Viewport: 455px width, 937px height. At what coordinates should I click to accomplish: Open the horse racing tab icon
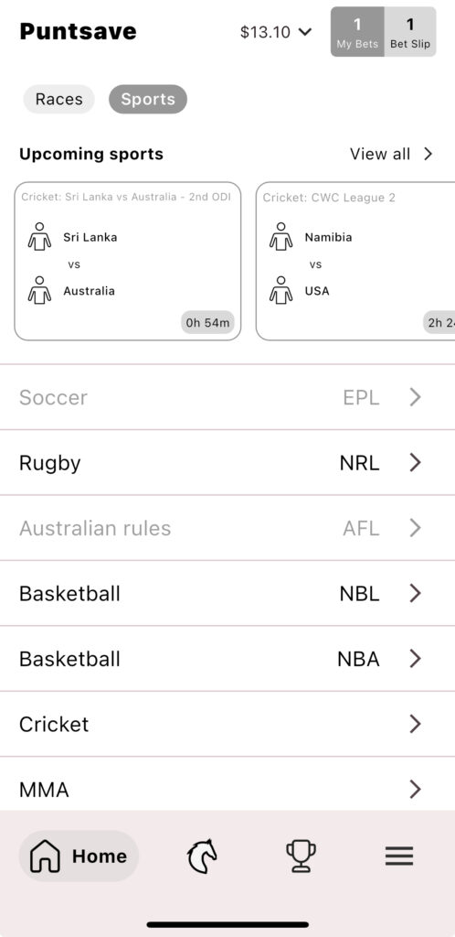(x=202, y=856)
